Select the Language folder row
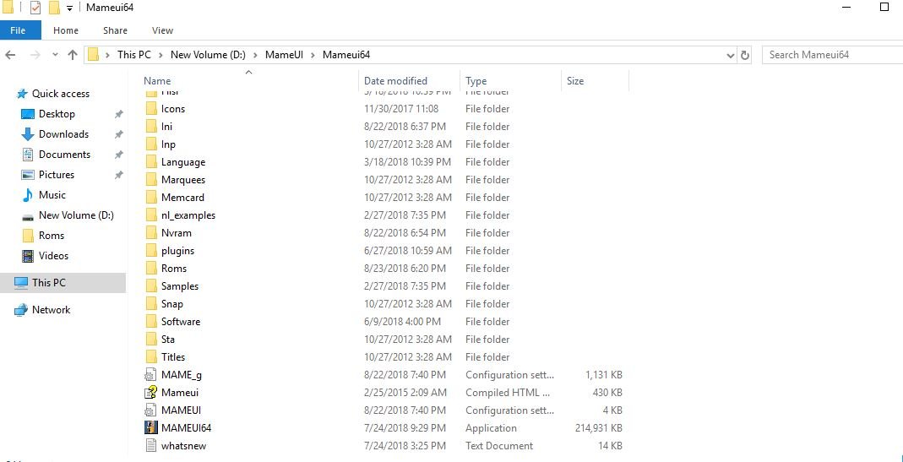 [384, 162]
